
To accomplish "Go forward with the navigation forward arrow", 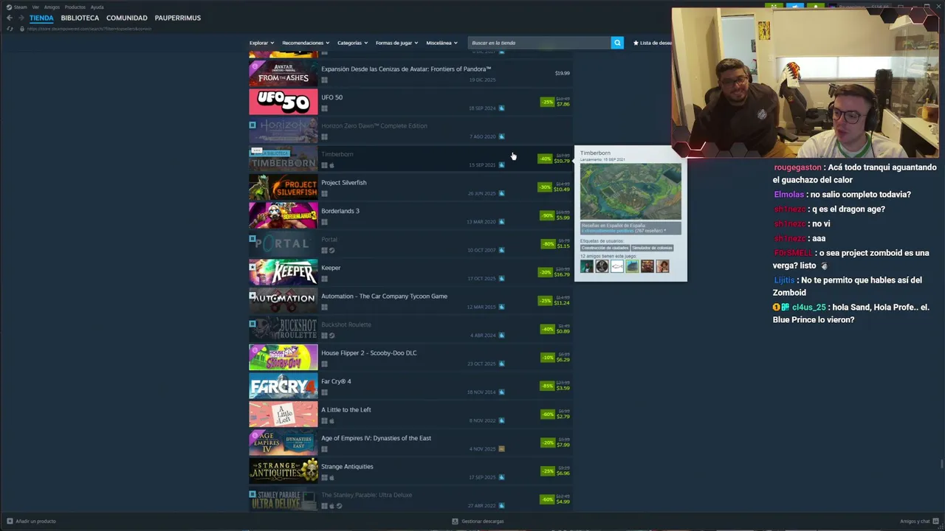I will [21, 18].
